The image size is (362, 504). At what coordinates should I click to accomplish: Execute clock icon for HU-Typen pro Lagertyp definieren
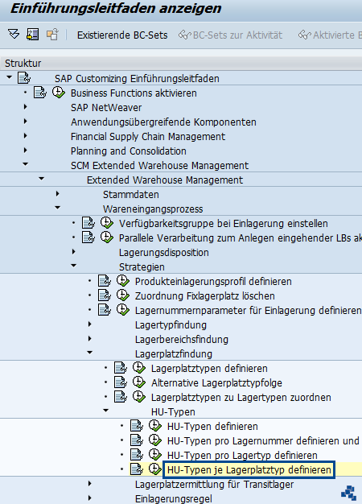[154, 455]
